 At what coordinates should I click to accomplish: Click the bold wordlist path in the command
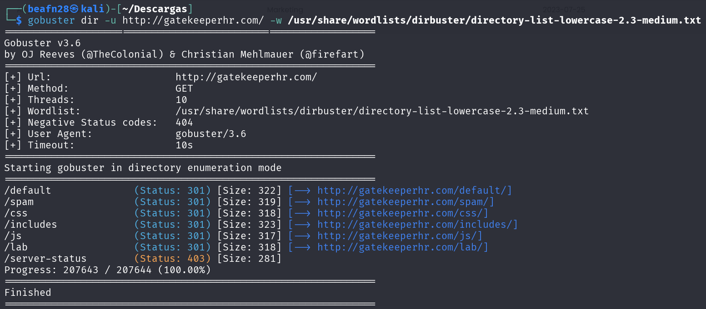point(494,20)
